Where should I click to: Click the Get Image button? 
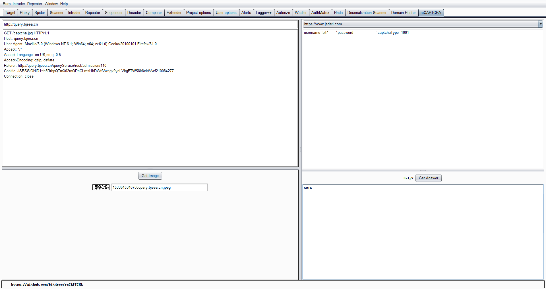150,176
